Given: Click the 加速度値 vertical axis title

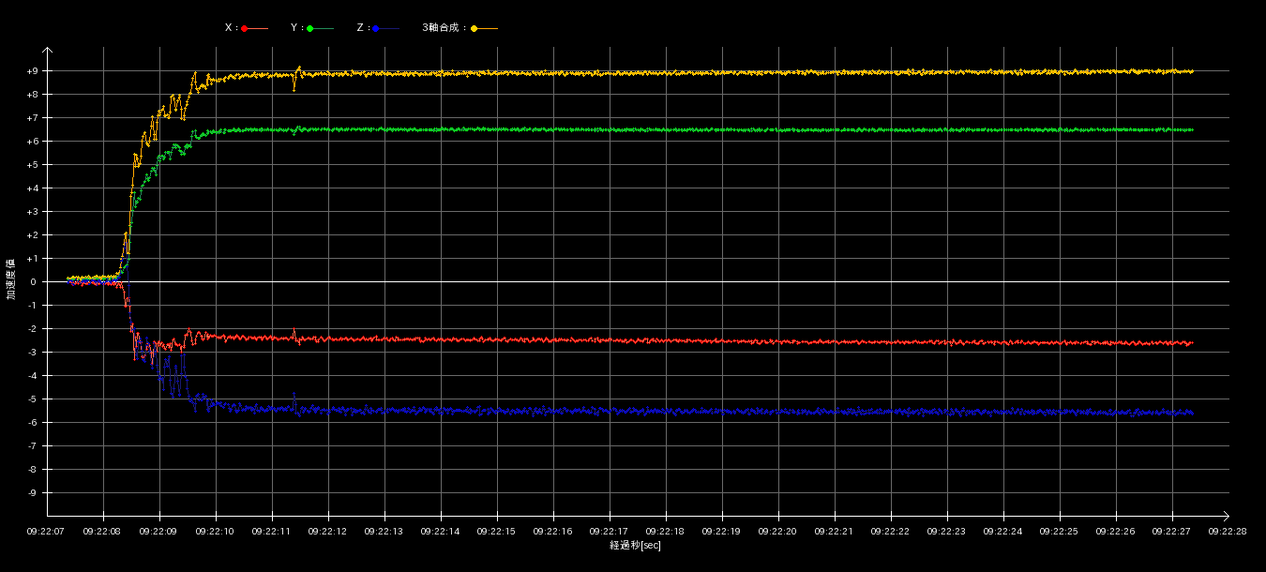Looking at the screenshot, I should 11,279.
